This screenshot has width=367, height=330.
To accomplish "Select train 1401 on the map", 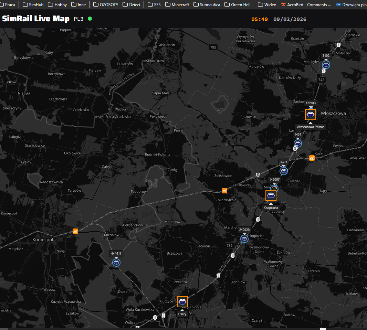I will pyautogui.click(x=298, y=143).
